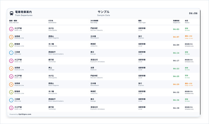Click Delay +3 min status in the 04:07 row

(x=189, y=37)
